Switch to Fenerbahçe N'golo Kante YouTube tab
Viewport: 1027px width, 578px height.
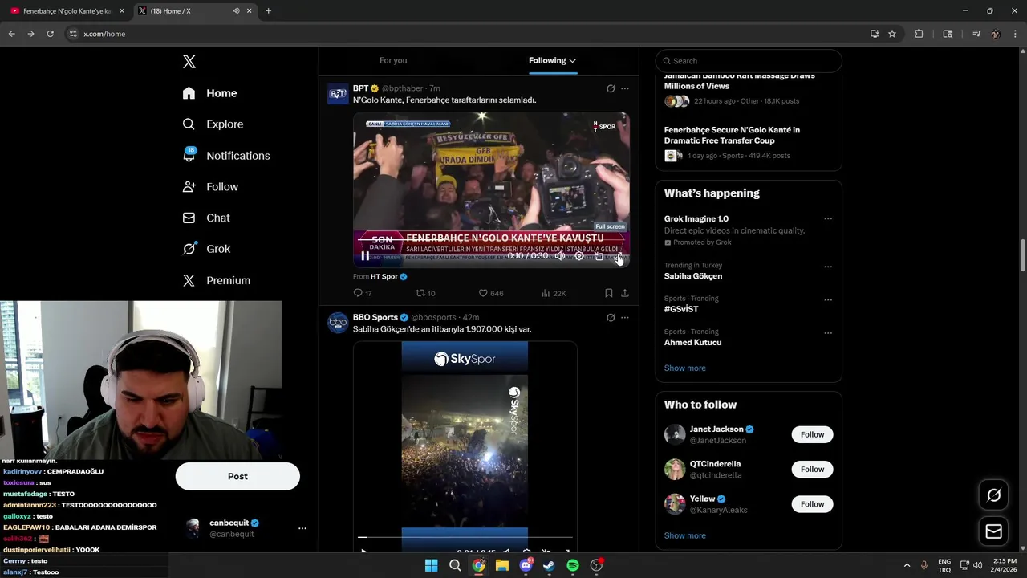pos(66,11)
